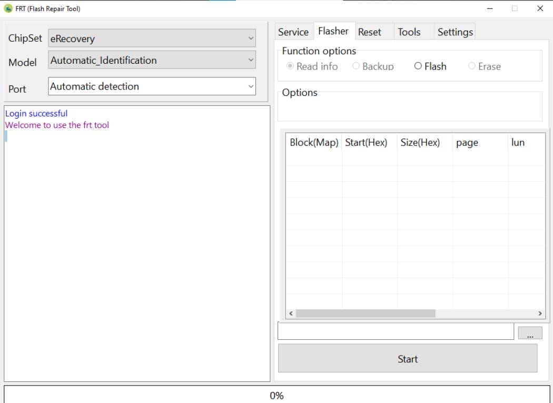The image size is (553, 403).
Task: Switch to the Service tab
Action: [x=293, y=32]
